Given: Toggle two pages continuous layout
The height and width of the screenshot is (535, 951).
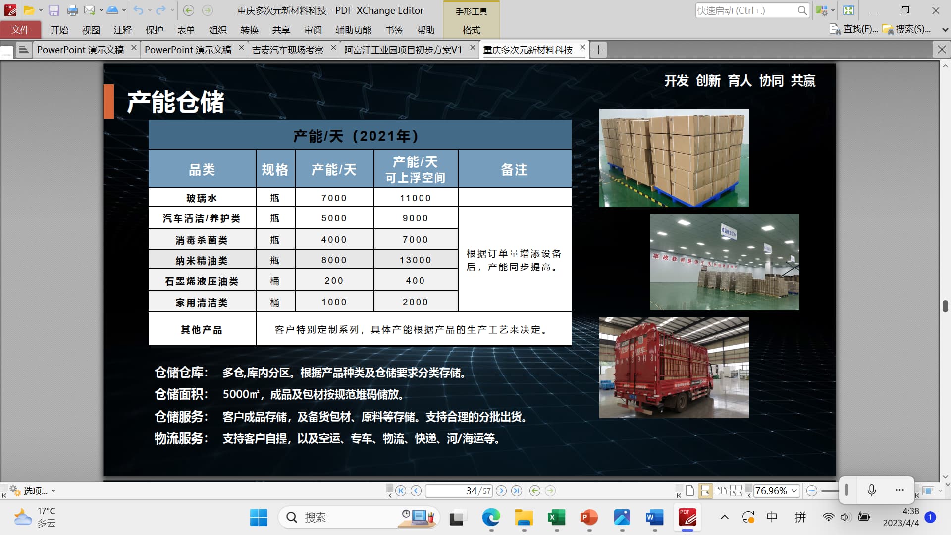Looking at the screenshot, I should 736,491.
